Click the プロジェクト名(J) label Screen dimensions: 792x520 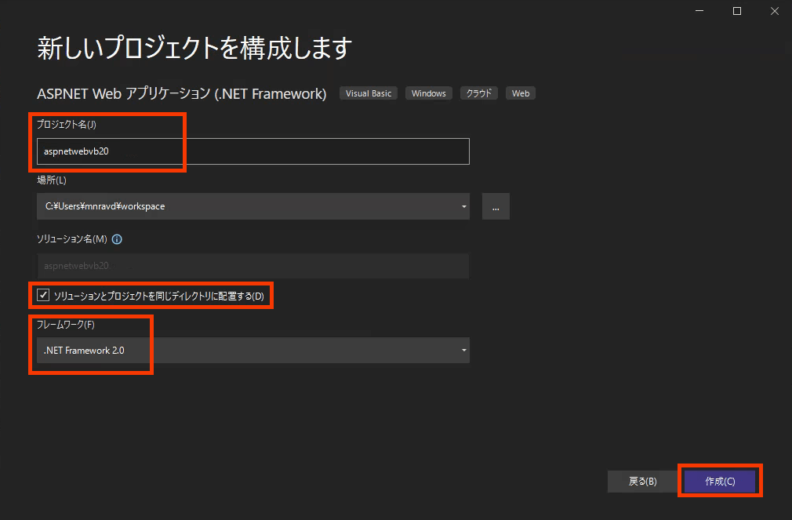[x=66, y=125]
